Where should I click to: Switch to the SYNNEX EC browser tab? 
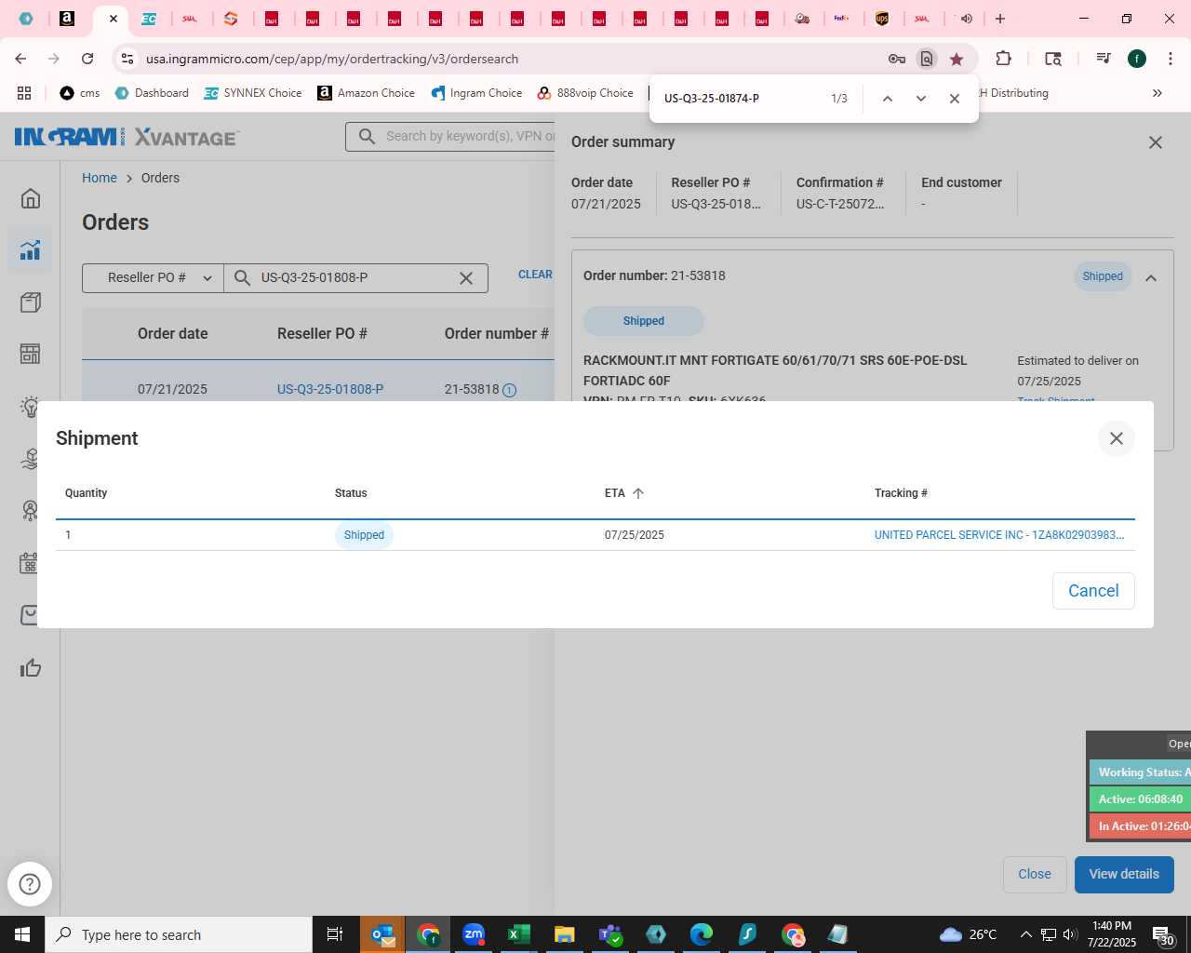tap(149, 19)
